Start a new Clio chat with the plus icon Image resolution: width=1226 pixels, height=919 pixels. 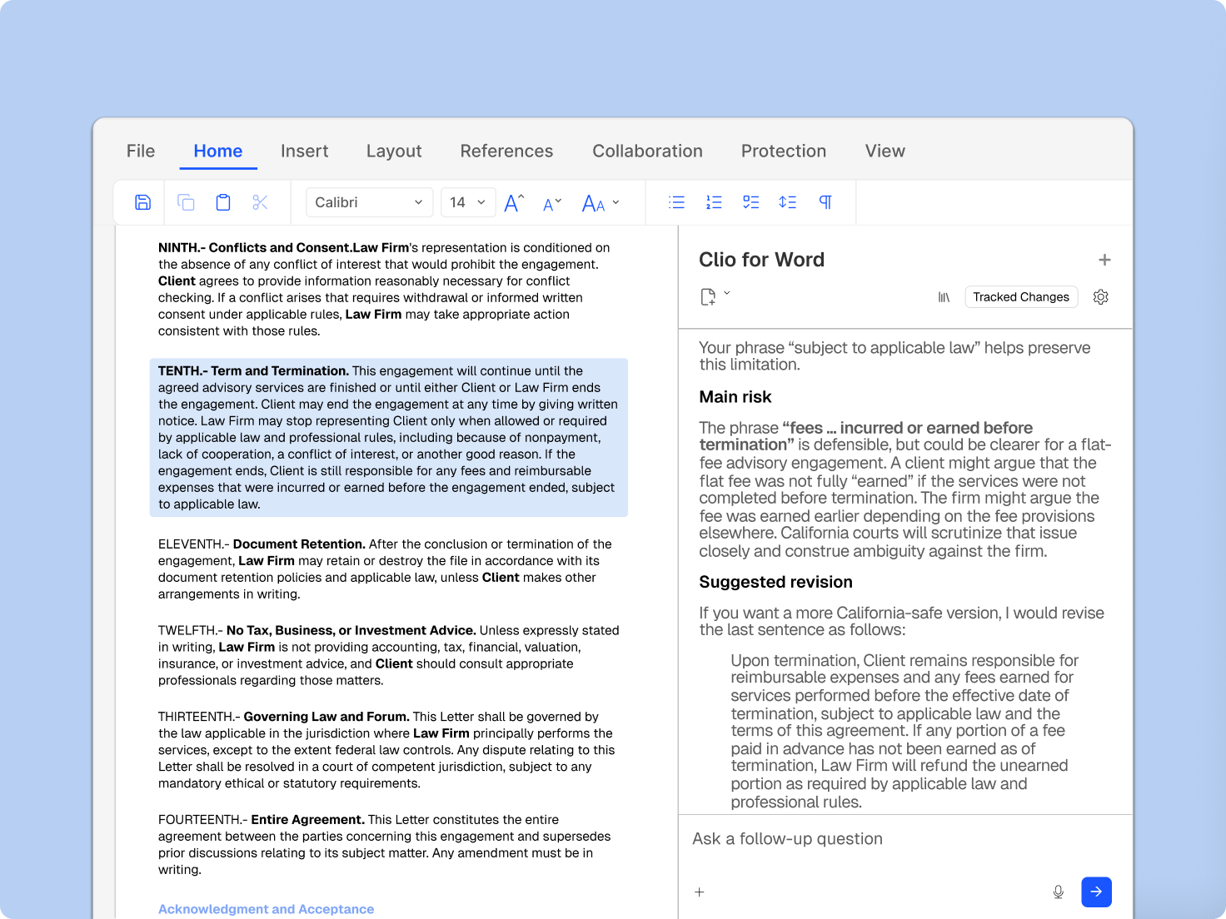tap(1104, 260)
